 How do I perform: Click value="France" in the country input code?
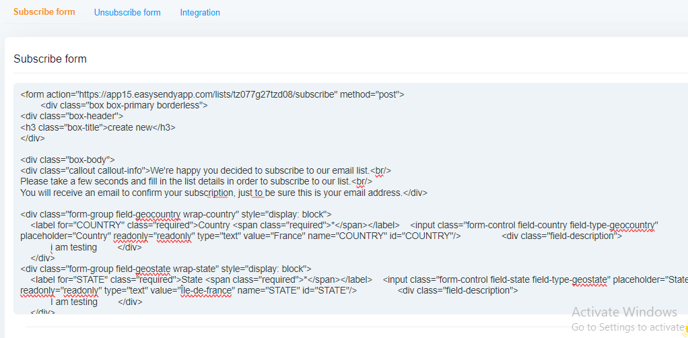click(281, 236)
